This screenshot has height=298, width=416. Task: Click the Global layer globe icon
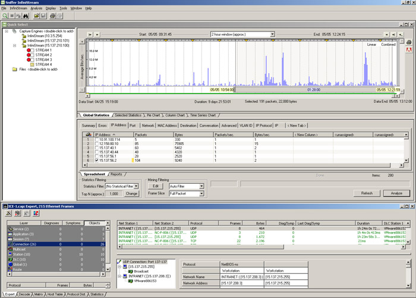coord(10,264)
